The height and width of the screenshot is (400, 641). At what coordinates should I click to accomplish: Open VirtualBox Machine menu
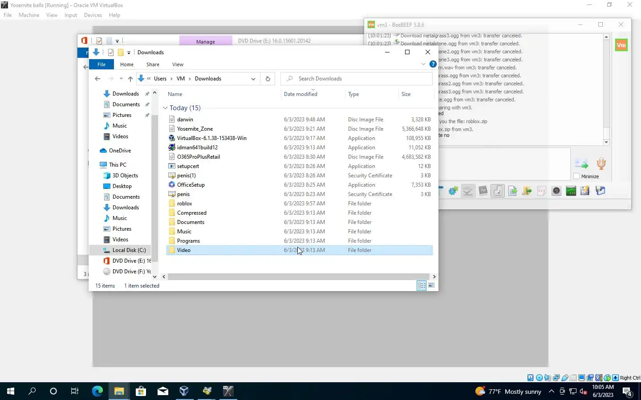(29, 15)
